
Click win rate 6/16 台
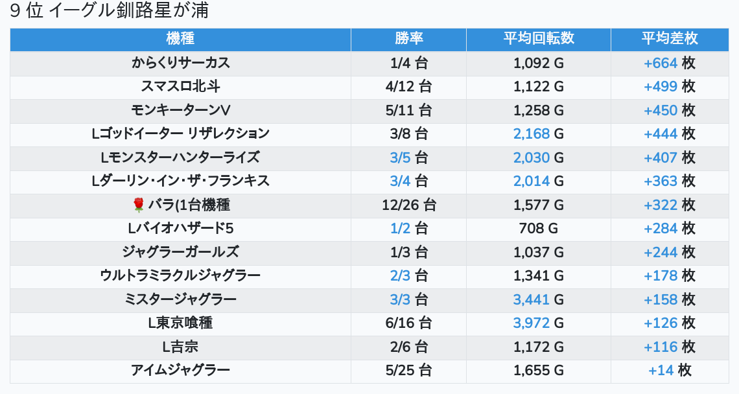[x=408, y=323]
